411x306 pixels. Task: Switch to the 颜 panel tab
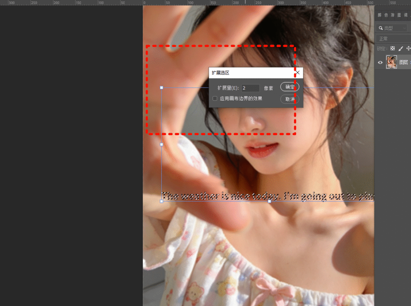click(380, 15)
